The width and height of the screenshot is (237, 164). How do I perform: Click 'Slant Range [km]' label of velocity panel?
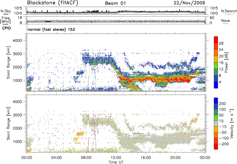[8, 124]
